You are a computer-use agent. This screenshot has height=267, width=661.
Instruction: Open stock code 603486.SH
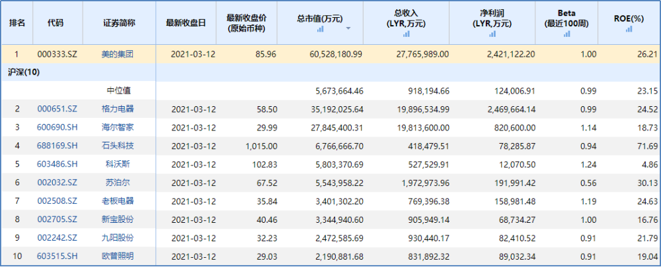(x=58, y=164)
